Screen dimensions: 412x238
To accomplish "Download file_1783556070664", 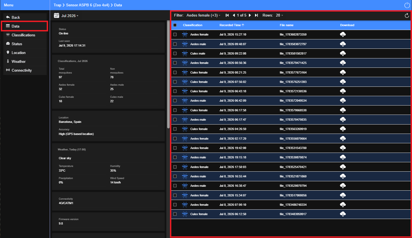I will tap(343, 139).
